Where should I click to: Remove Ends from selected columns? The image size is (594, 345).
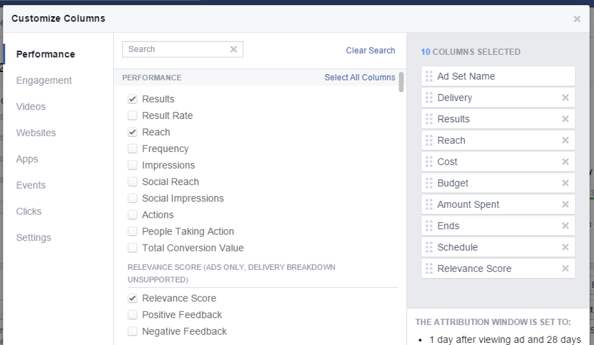pyautogui.click(x=565, y=226)
